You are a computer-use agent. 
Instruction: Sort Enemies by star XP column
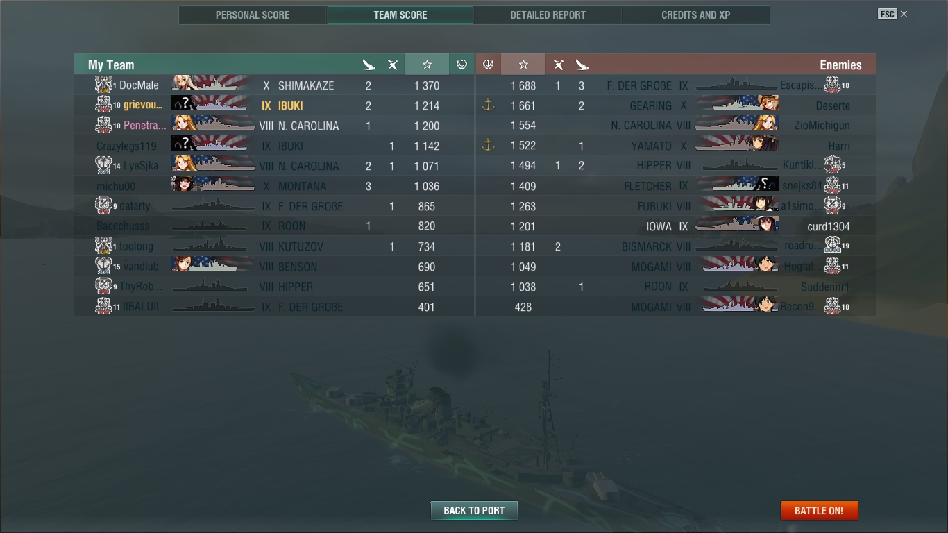(x=523, y=65)
